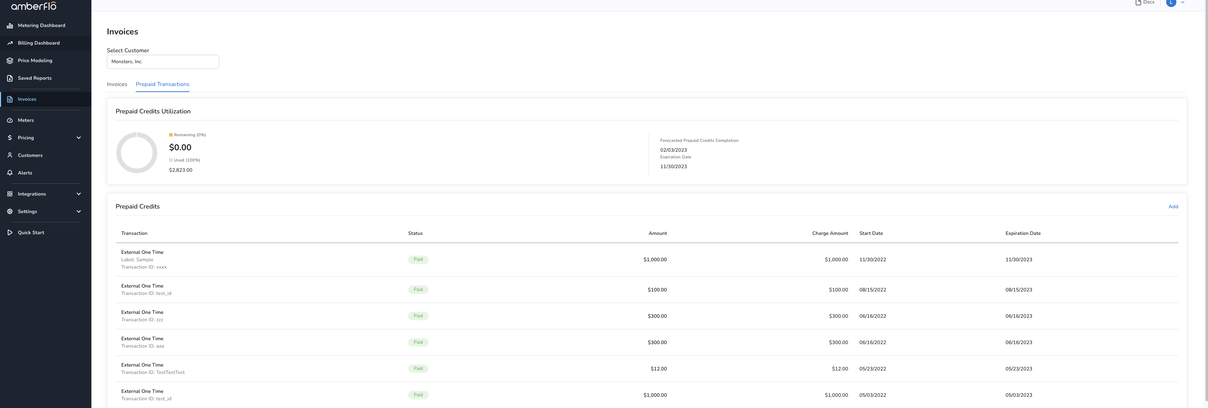Expand the Settings sidebar chevron
Screen dimensions: 1208x408
click(x=79, y=212)
